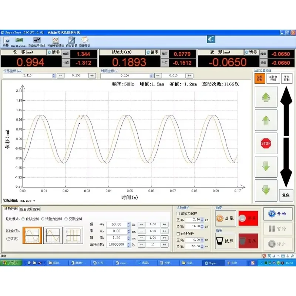The image size is (296, 296).
Task: Click the fast-up double green arrow button
Action: 266,97
